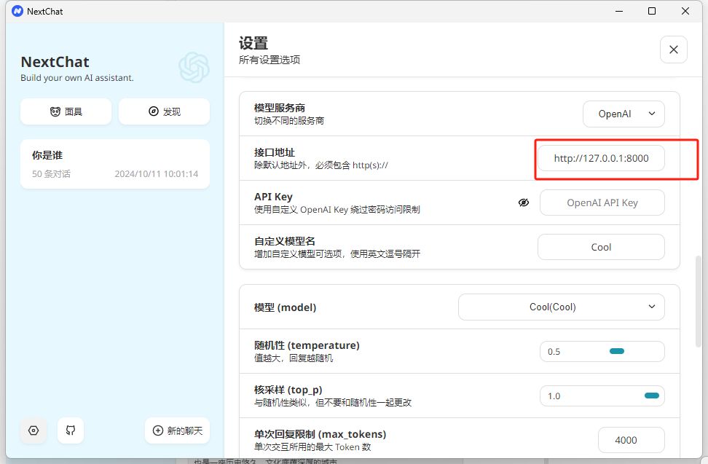Click the 50 条对话 count text
The height and width of the screenshot is (464, 708).
(51, 174)
